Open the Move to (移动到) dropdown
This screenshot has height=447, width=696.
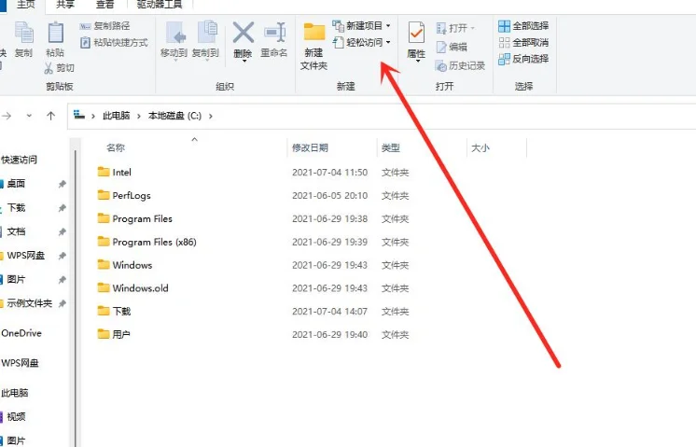click(174, 37)
